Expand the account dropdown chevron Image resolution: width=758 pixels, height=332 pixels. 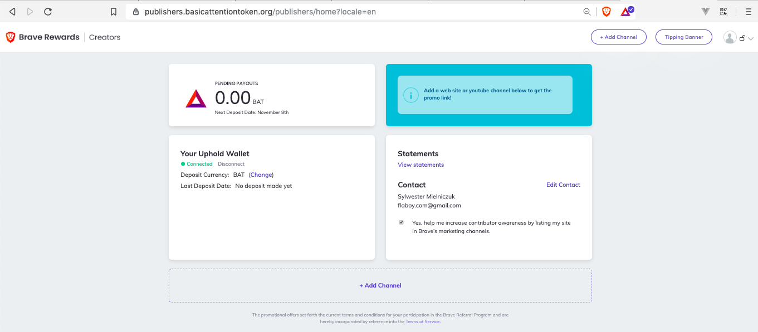751,38
